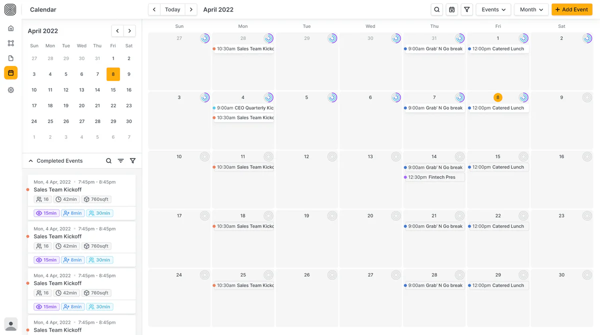Image resolution: width=600 pixels, height=335 pixels.
Task: Select April 19 in mini calendar
Action: (66, 106)
